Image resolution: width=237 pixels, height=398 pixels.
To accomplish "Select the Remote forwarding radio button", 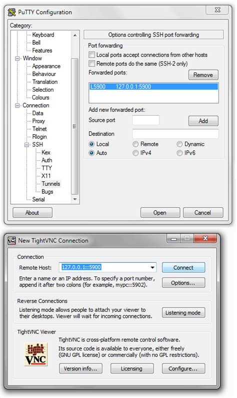I will pos(135,144).
